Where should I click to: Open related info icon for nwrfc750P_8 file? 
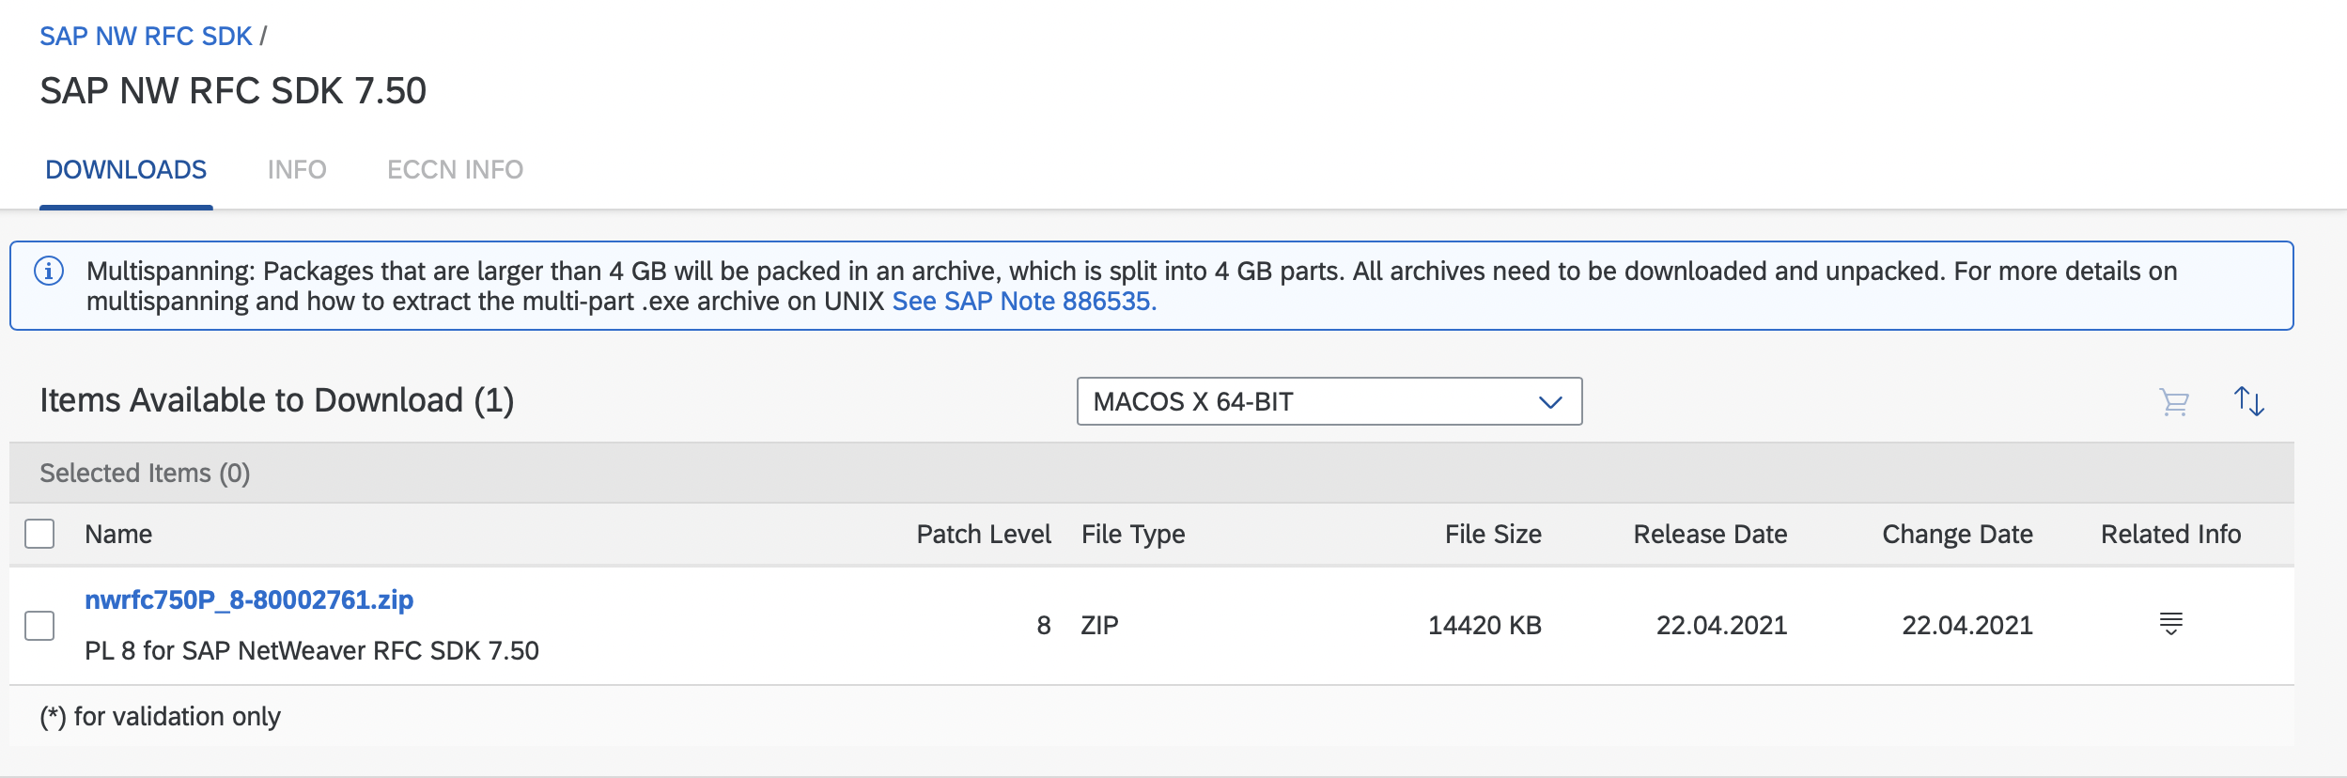2170,624
